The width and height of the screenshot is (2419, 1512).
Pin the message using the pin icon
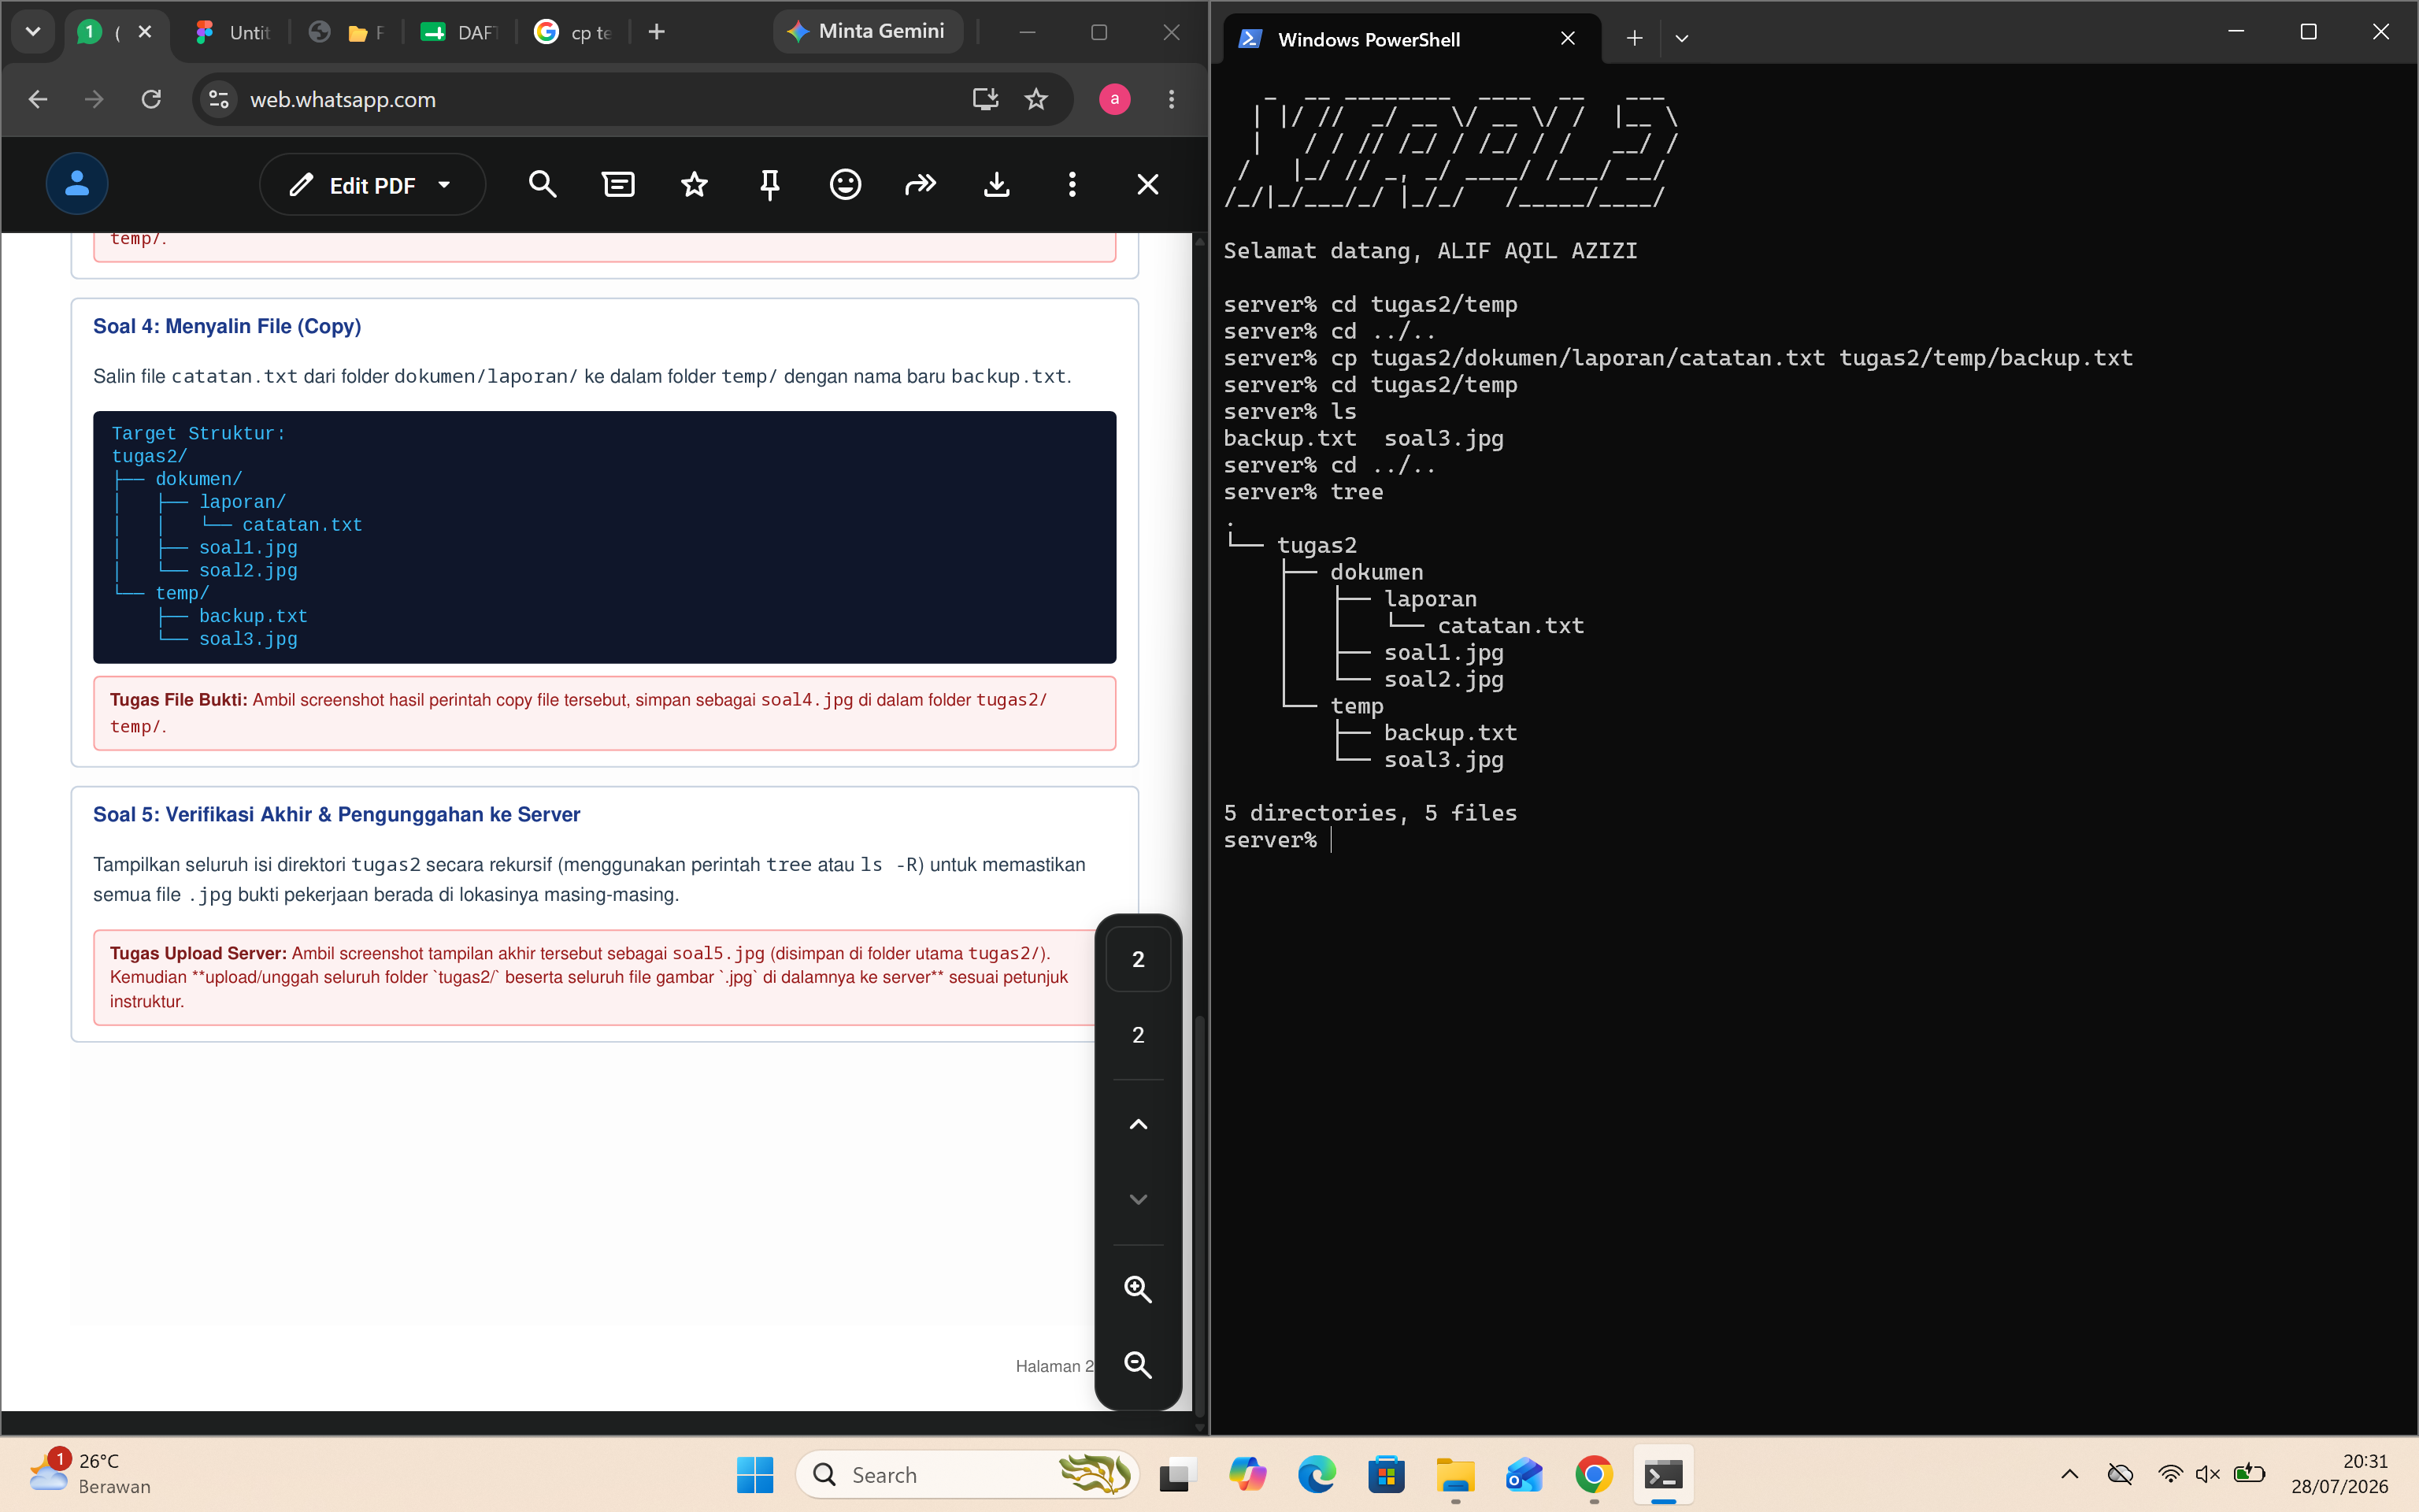pos(769,185)
